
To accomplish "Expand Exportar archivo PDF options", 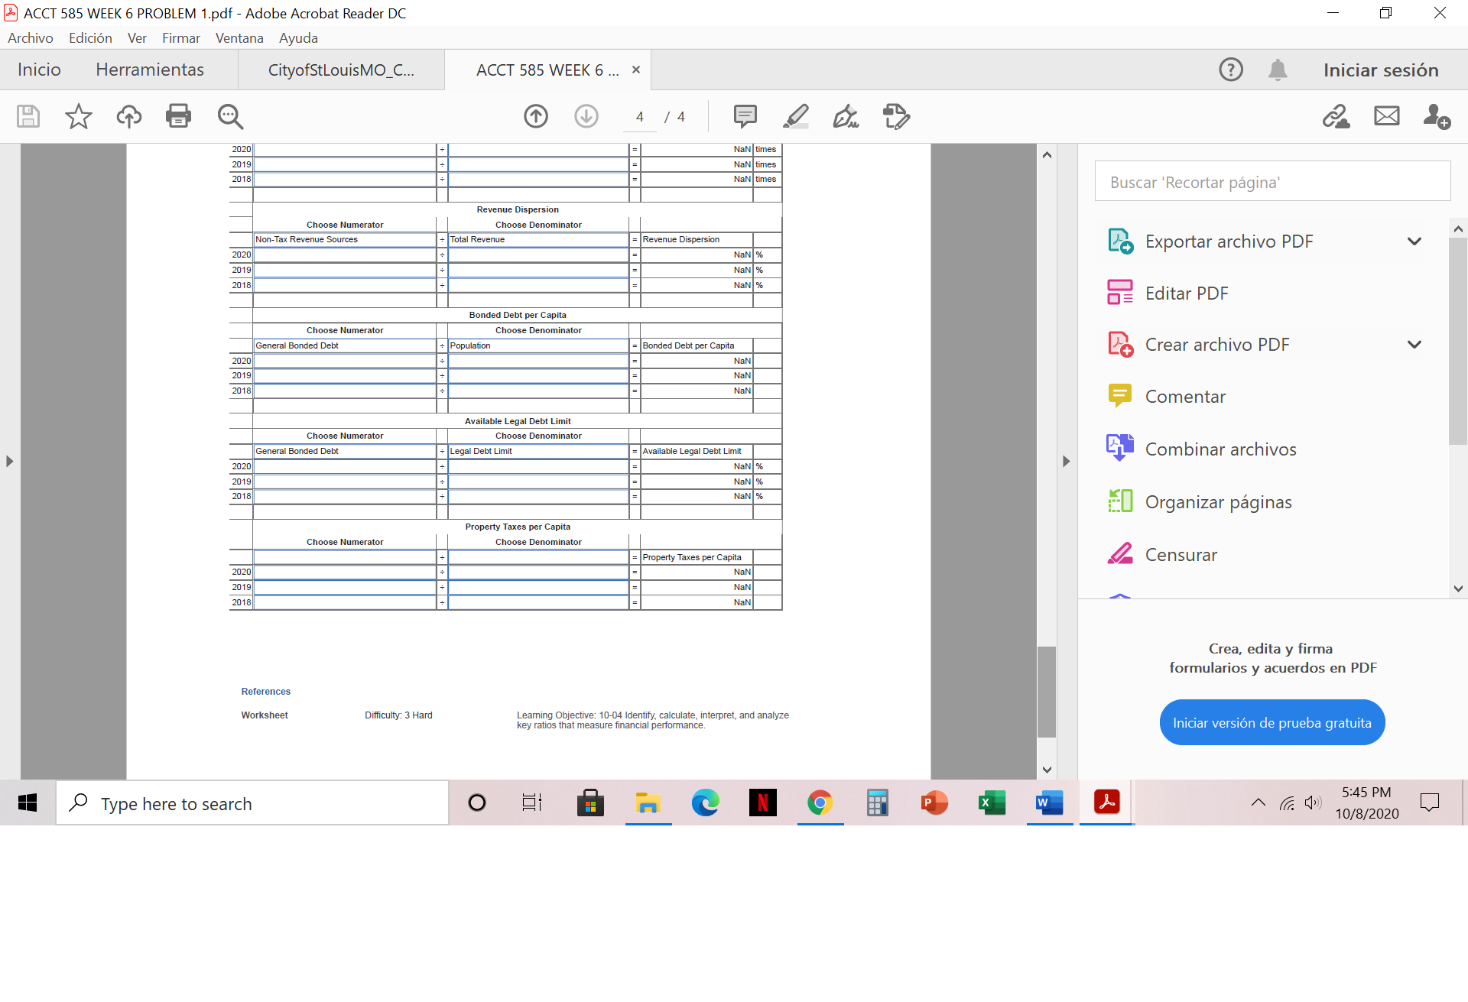I will tap(1414, 241).
